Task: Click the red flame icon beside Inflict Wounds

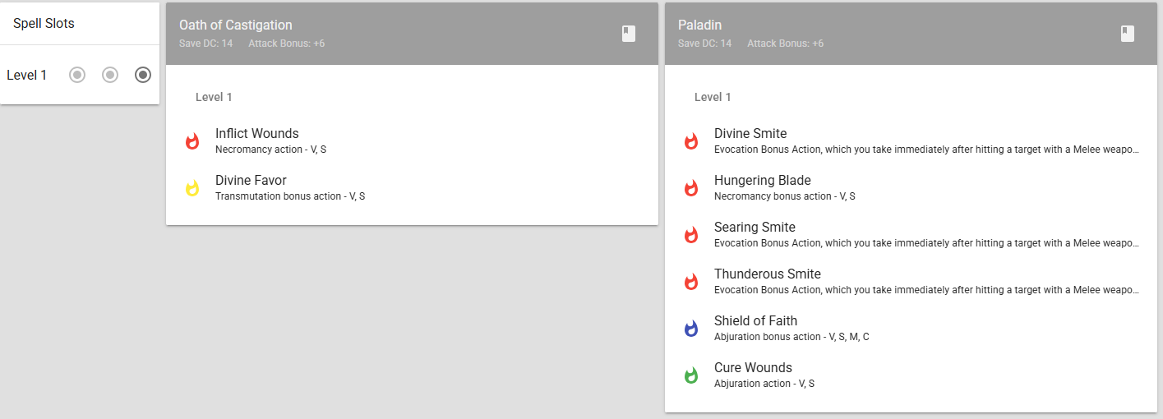Action: 192,141
